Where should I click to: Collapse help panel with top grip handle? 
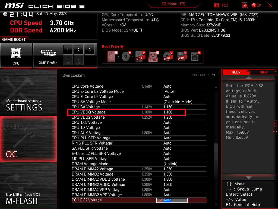point(249,77)
